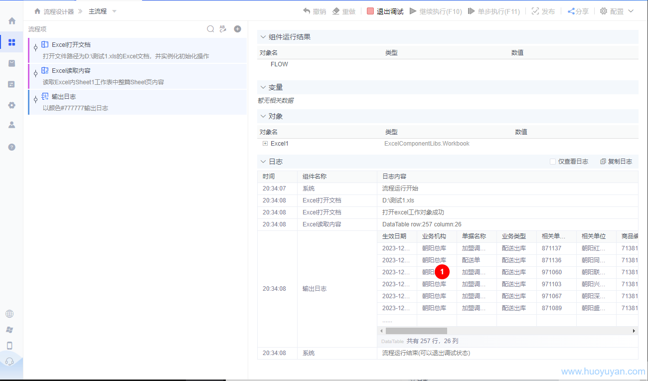Click the 重做 (redo) icon
Viewport: 648px width, 381px height.
click(x=335, y=10)
